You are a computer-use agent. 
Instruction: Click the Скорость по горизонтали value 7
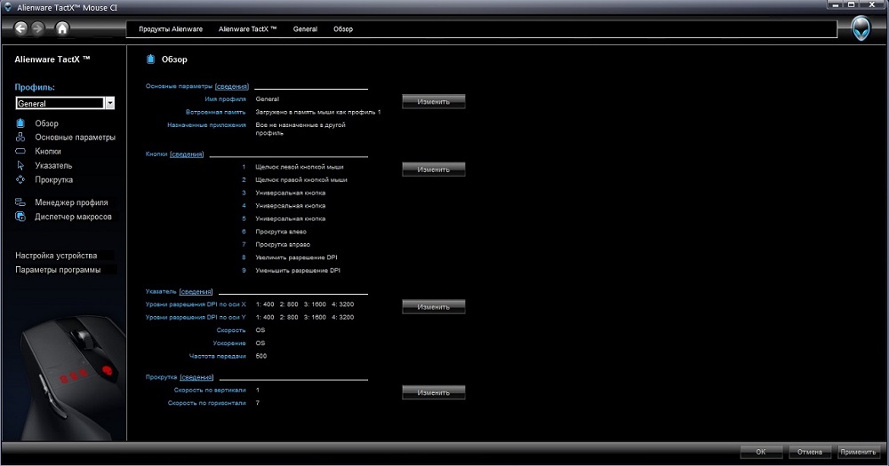pyautogui.click(x=258, y=403)
